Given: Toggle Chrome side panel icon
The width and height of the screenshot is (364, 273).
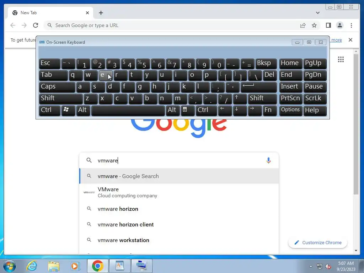Looking at the screenshot, I should click(x=328, y=25).
